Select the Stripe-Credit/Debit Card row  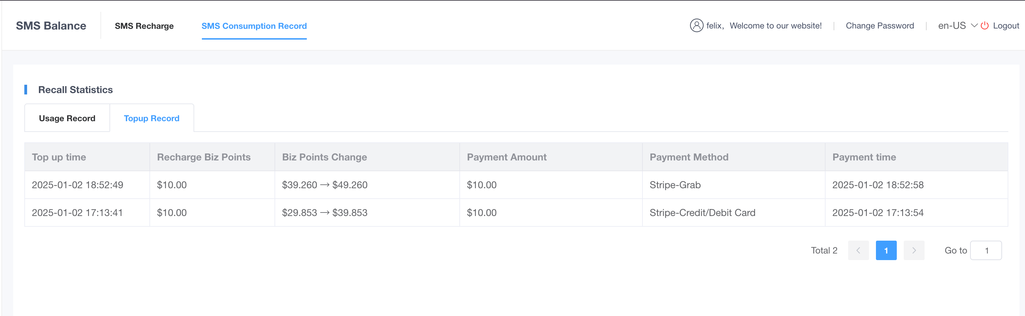702,213
